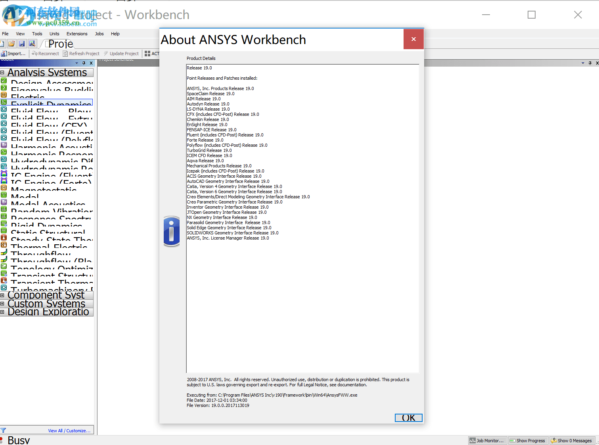This screenshot has height=445, width=599.
Task: Pin the Toolbox panel
Action: 84,63
